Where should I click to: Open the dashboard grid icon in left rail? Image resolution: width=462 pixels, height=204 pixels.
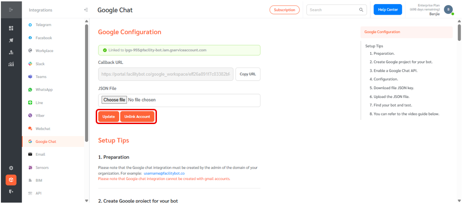11,28
